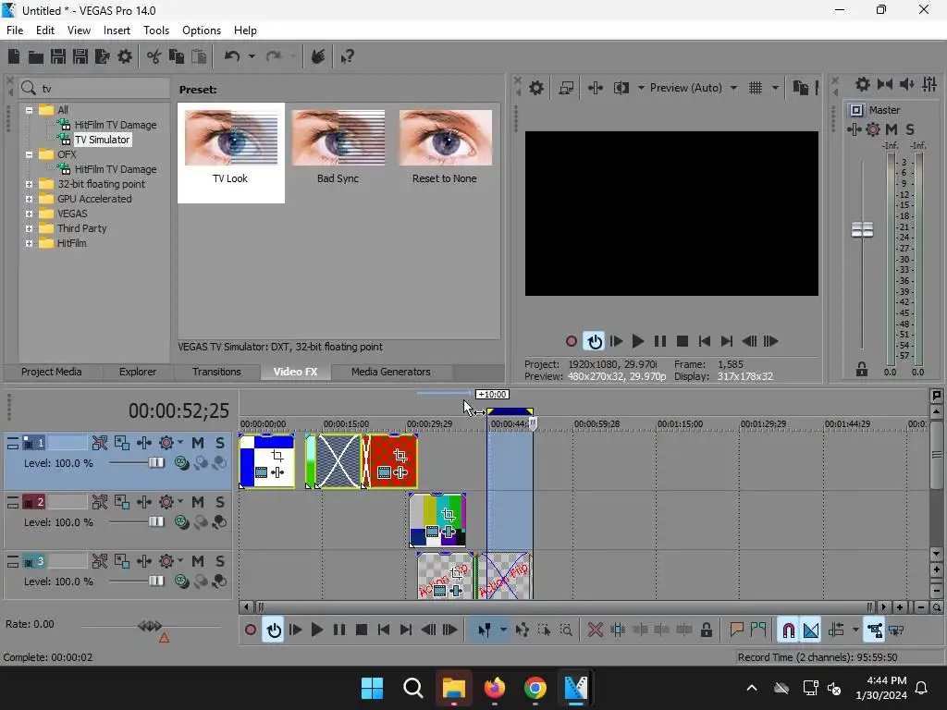Viewport: 947px width, 710px height.
Task: Open Track 2 Track FX
Action: tap(143, 502)
